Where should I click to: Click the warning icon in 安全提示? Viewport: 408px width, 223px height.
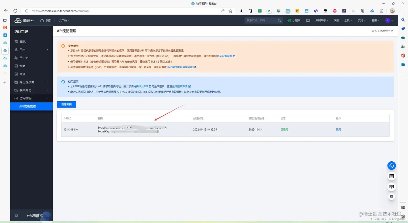point(63,46)
